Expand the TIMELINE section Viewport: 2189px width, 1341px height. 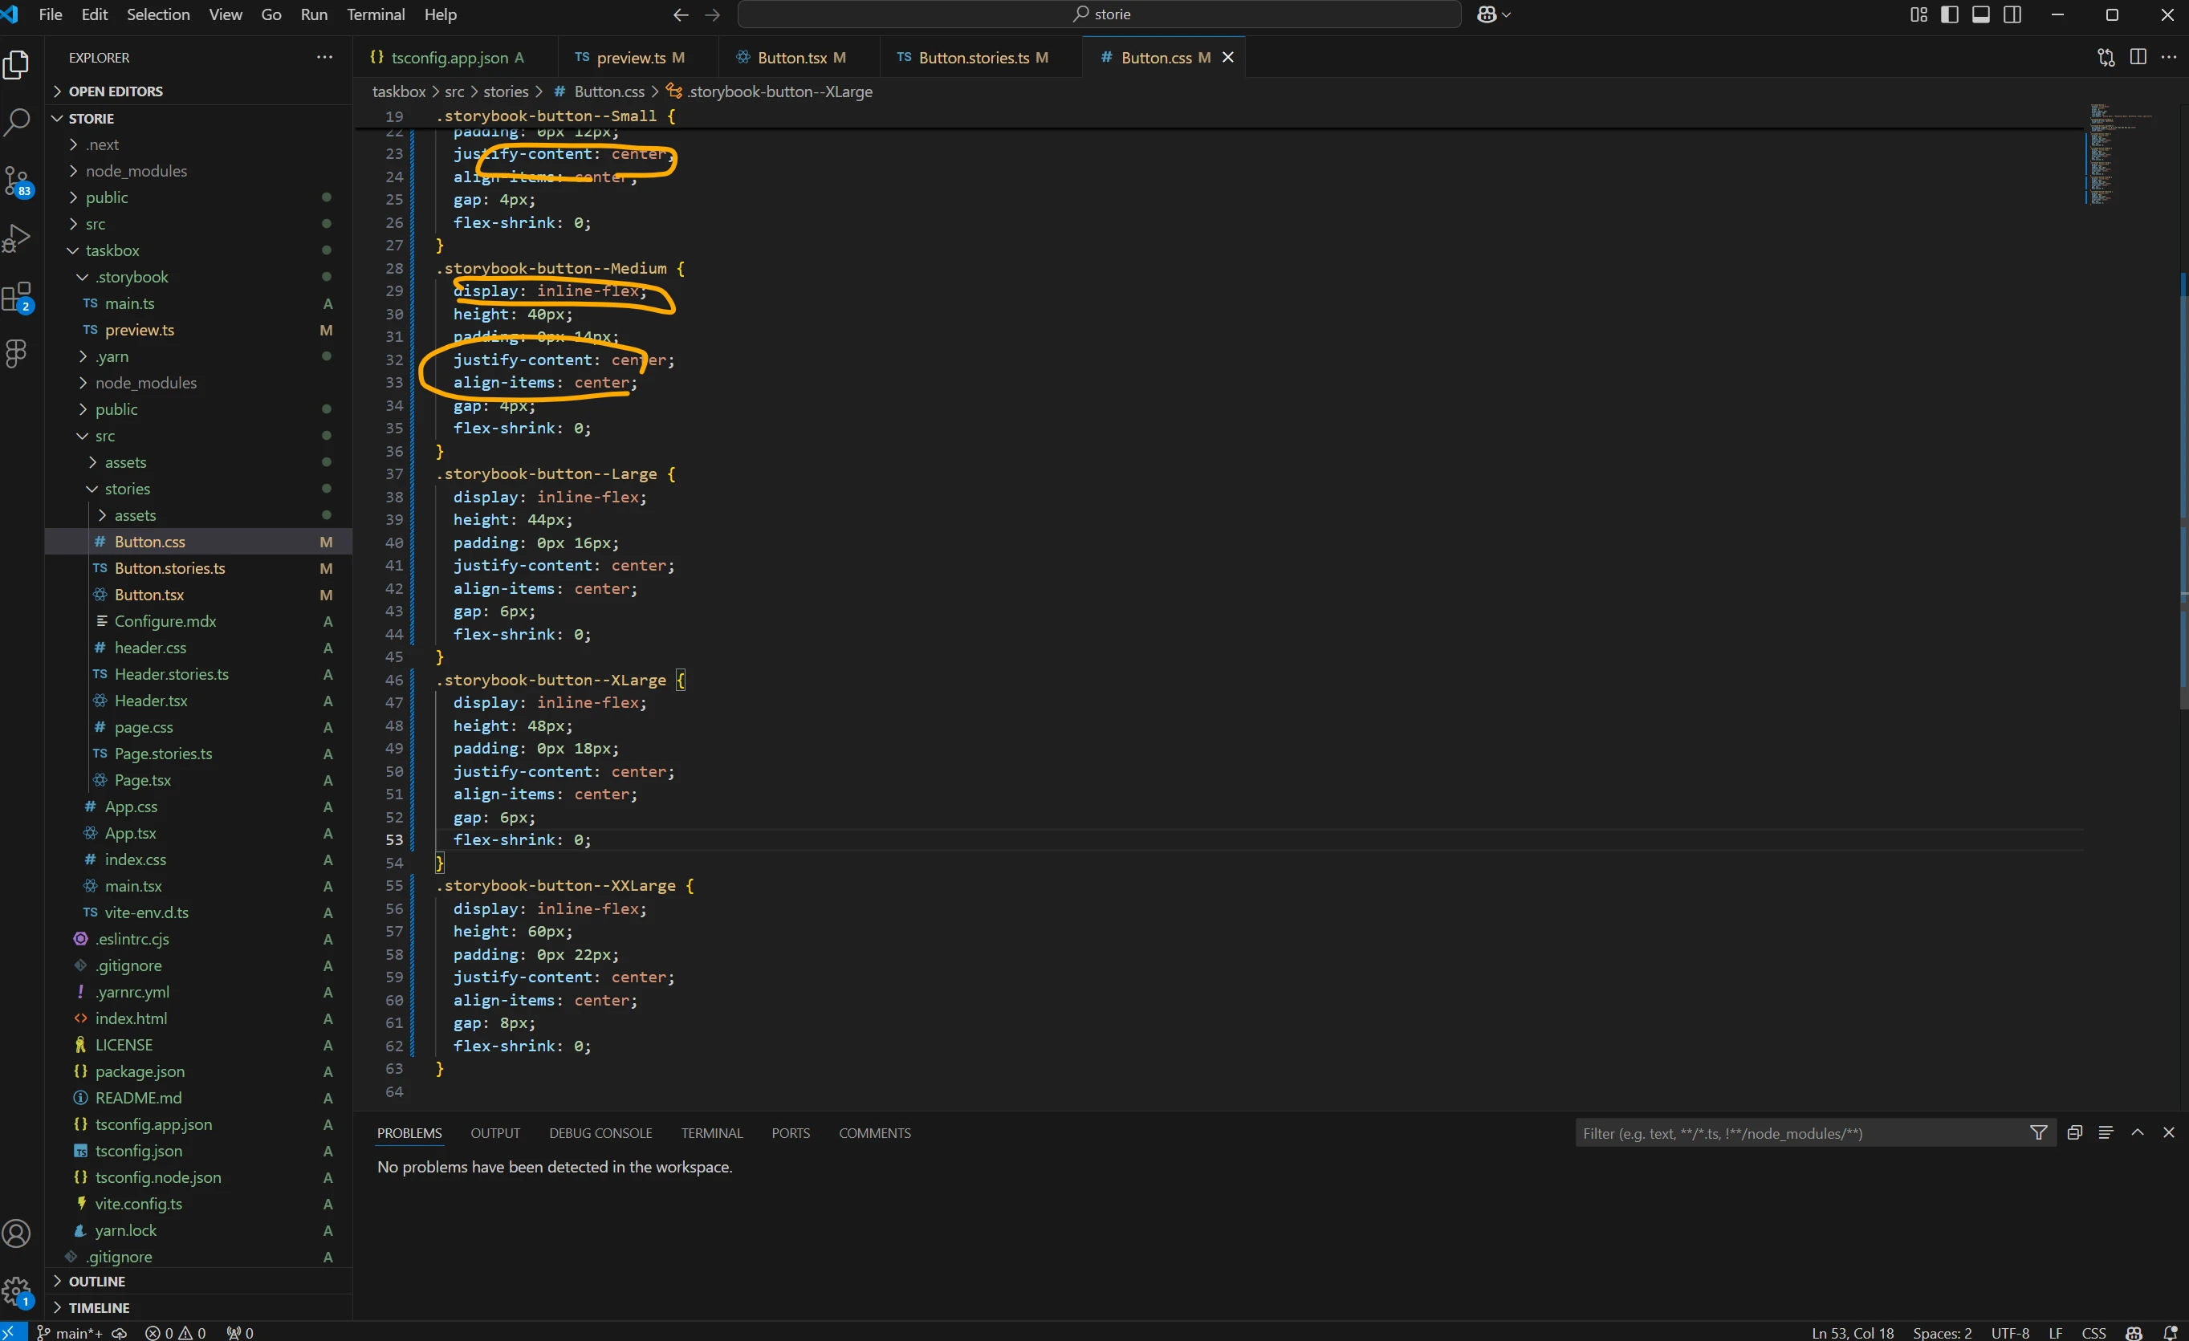tap(199, 1307)
